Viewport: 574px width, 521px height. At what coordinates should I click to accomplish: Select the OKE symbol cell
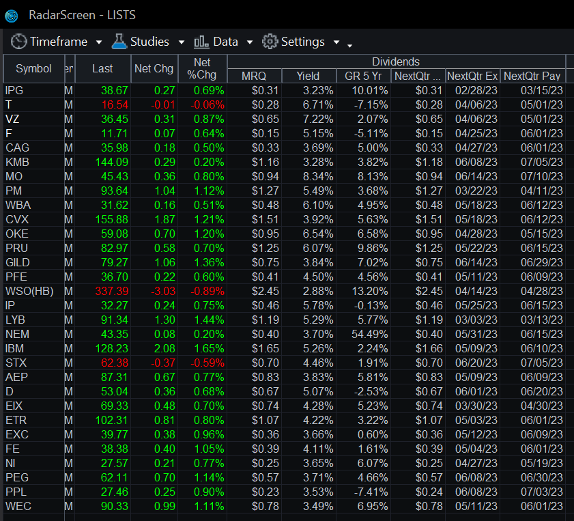pyautogui.click(x=33, y=234)
